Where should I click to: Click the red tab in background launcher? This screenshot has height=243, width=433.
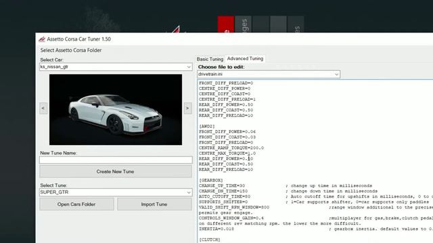(x=225, y=24)
